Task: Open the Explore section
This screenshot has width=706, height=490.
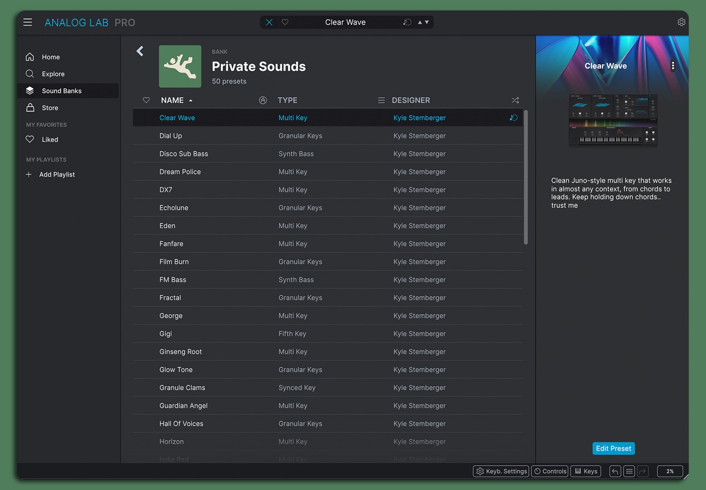Action: click(53, 74)
